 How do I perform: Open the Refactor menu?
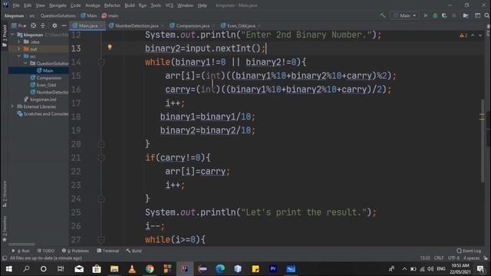point(112,5)
